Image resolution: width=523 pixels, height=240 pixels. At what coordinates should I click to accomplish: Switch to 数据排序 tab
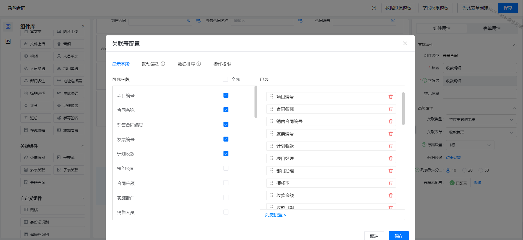tap(186, 64)
